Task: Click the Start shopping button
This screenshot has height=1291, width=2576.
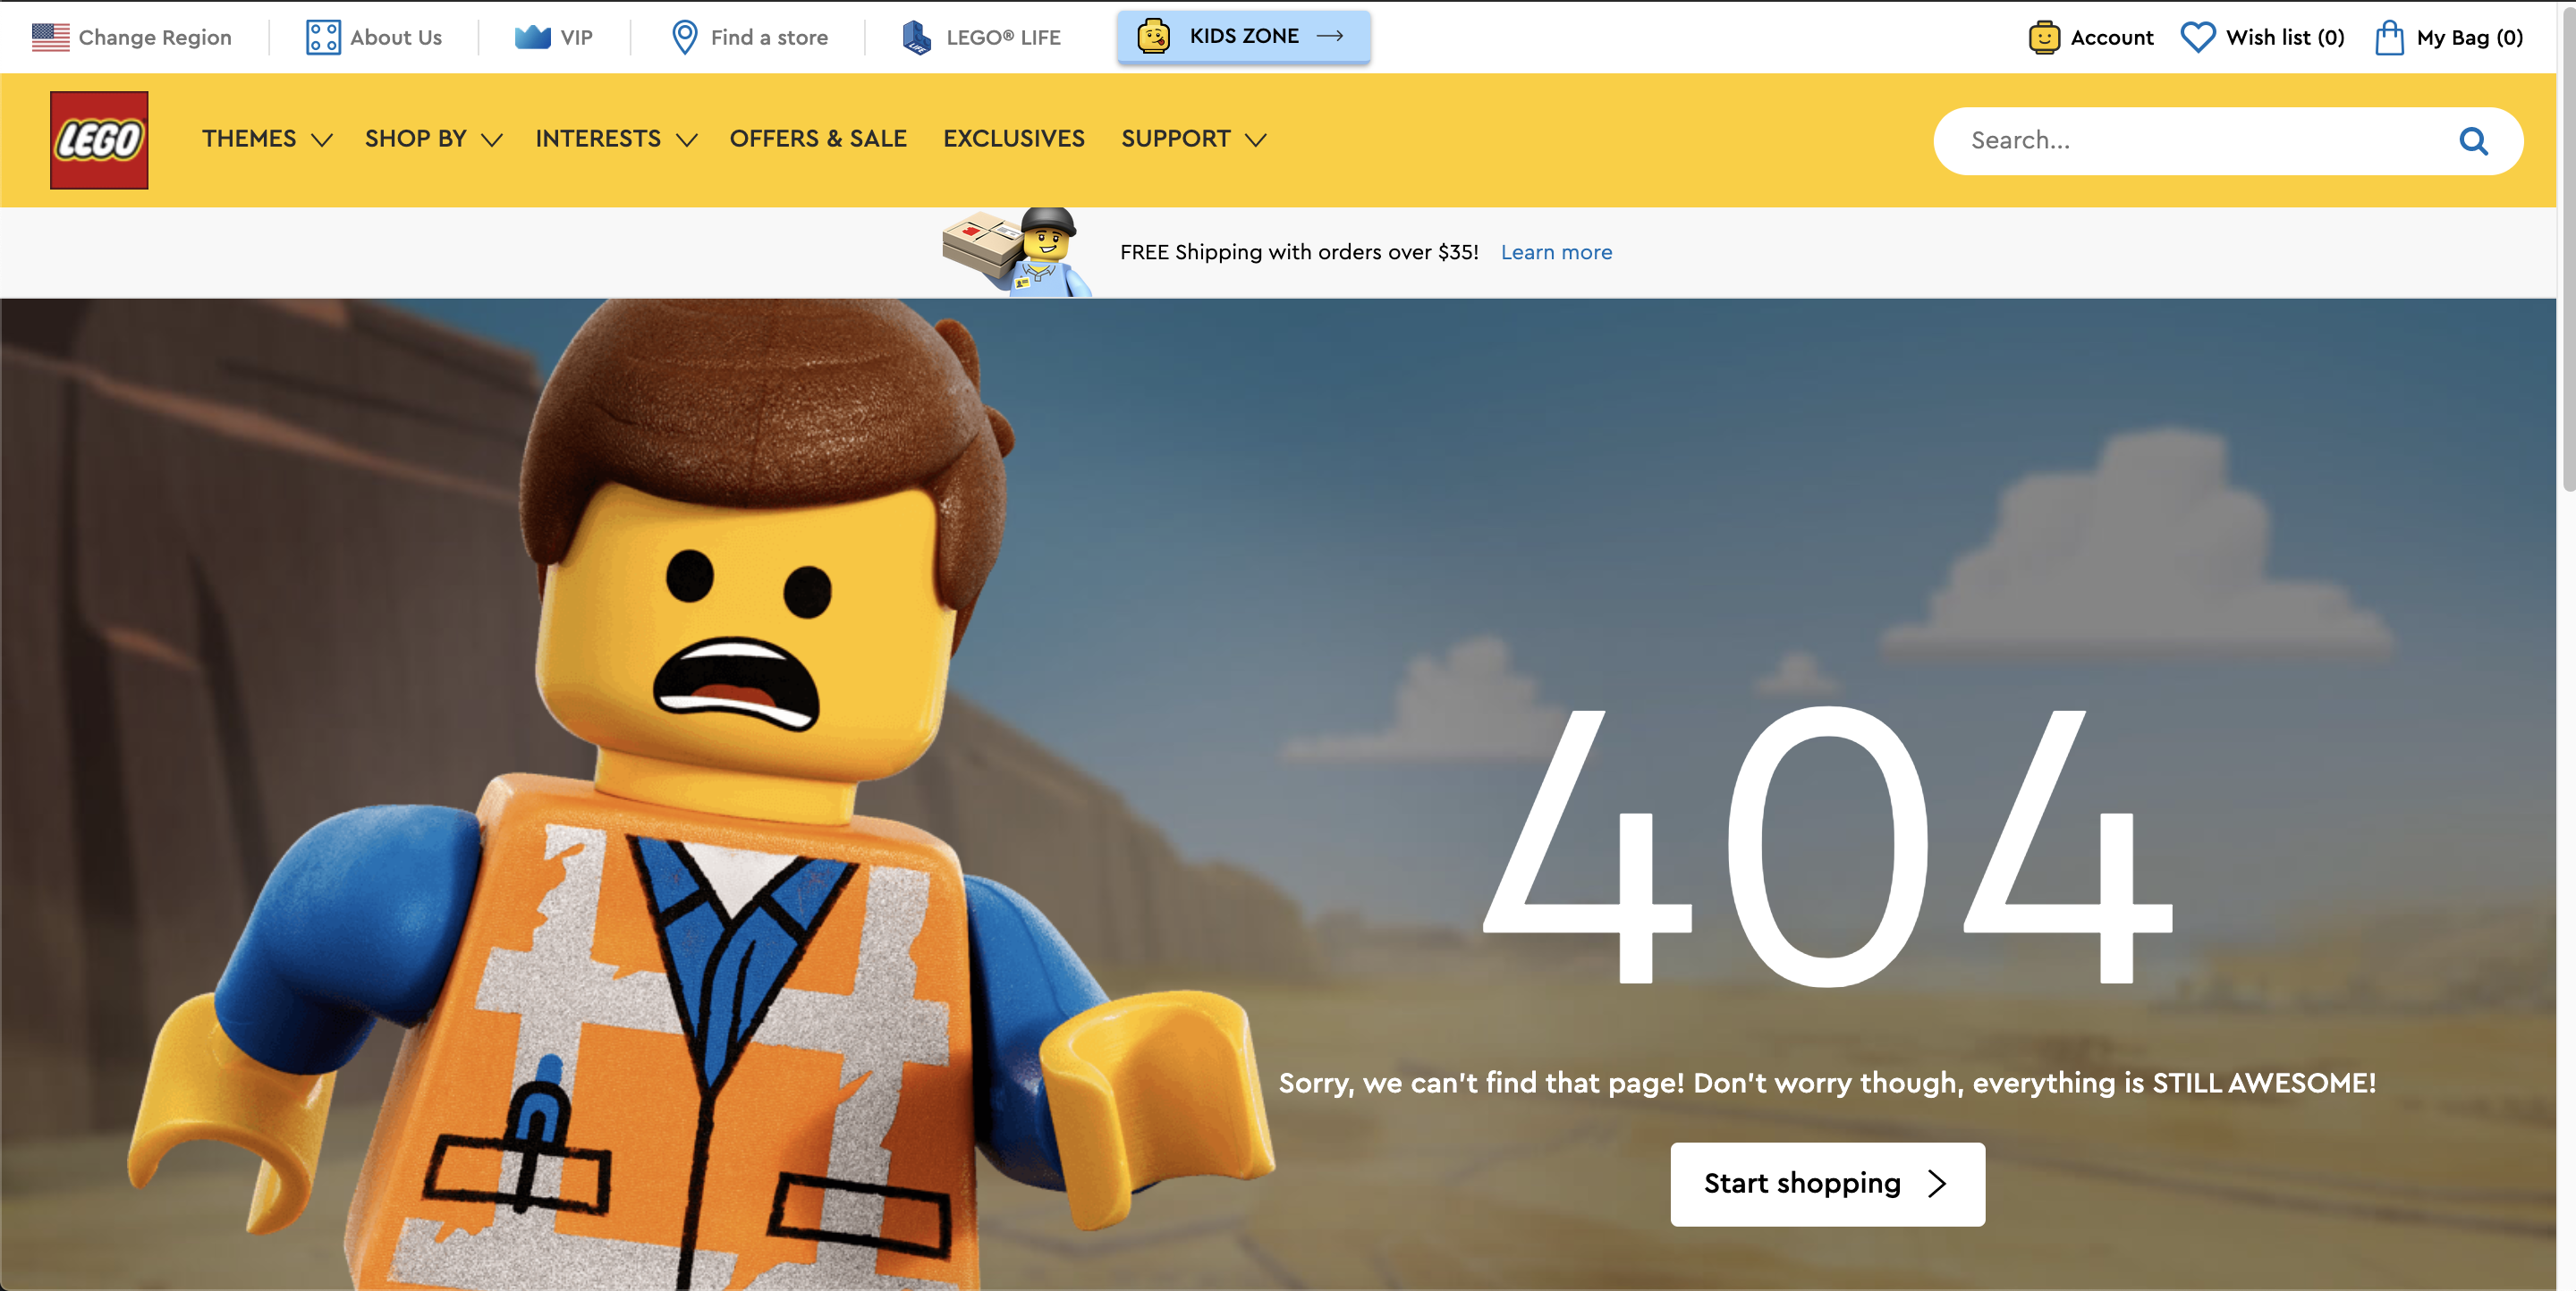Action: [x=1827, y=1184]
